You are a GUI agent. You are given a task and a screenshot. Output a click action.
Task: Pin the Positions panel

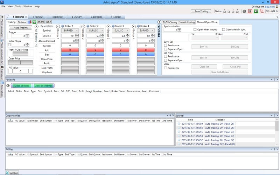274,79
